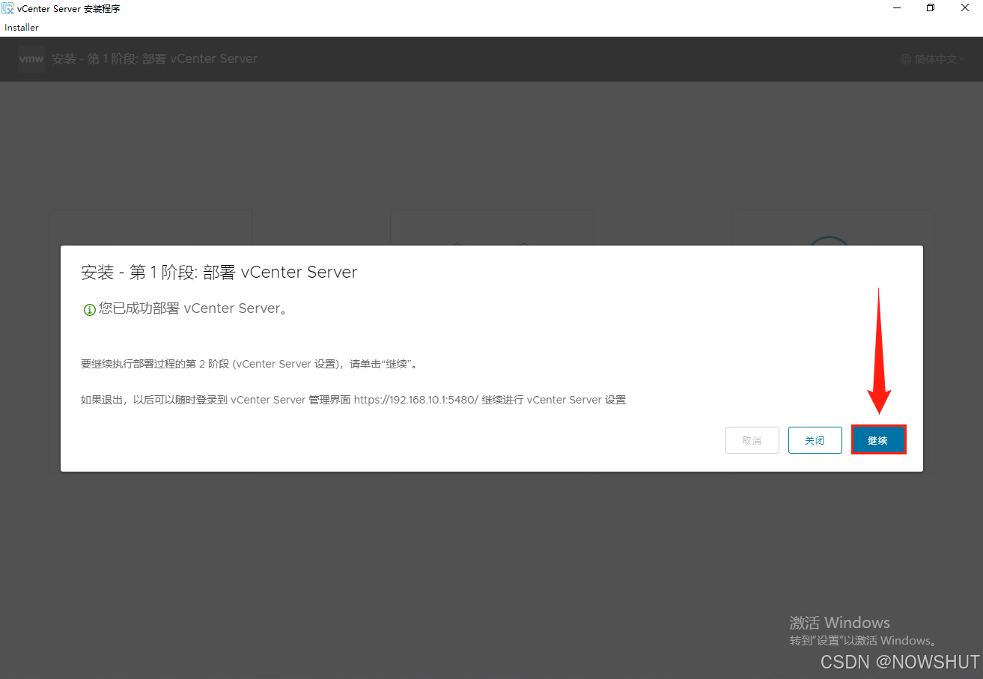Viewport: 983px width, 679px height.
Task: Open the 简体中文 language dropdown
Action: click(x=939, y=59)
